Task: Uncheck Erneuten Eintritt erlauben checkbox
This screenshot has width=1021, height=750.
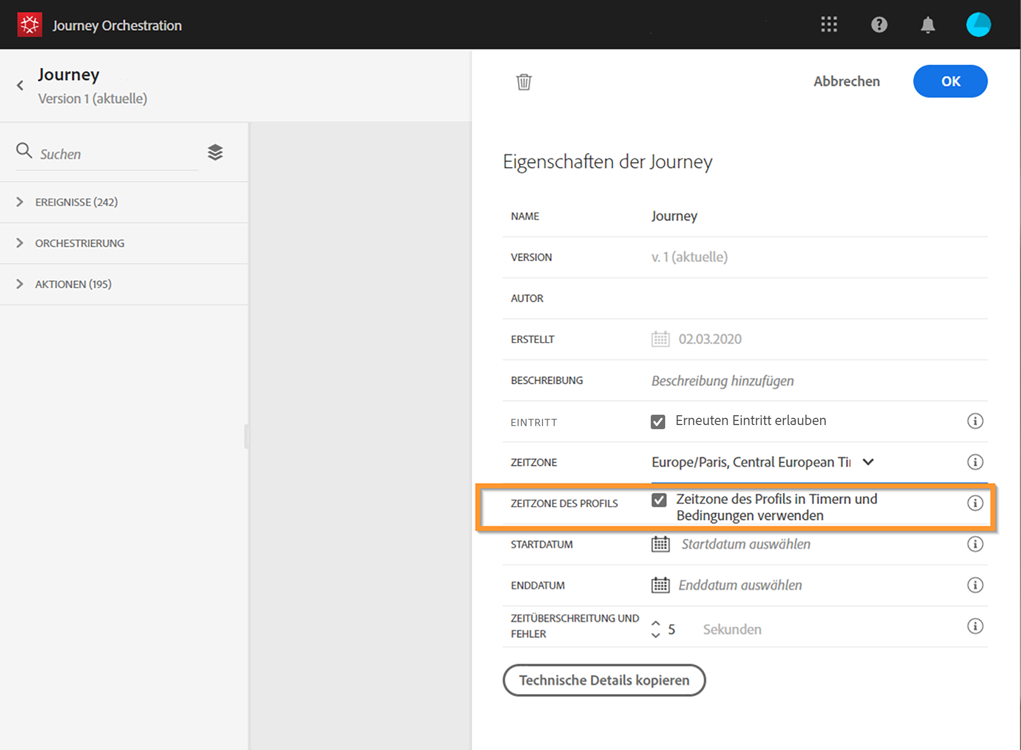Action: [658, 421]
